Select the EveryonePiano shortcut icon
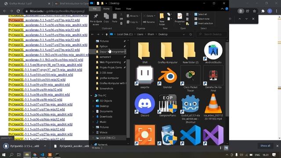 pyautogui.click(x=168, y=104)
